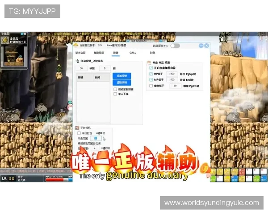Uncheck 开启加血加蓝功能
The width and height of the screenshot is (268, 214).
151,68
